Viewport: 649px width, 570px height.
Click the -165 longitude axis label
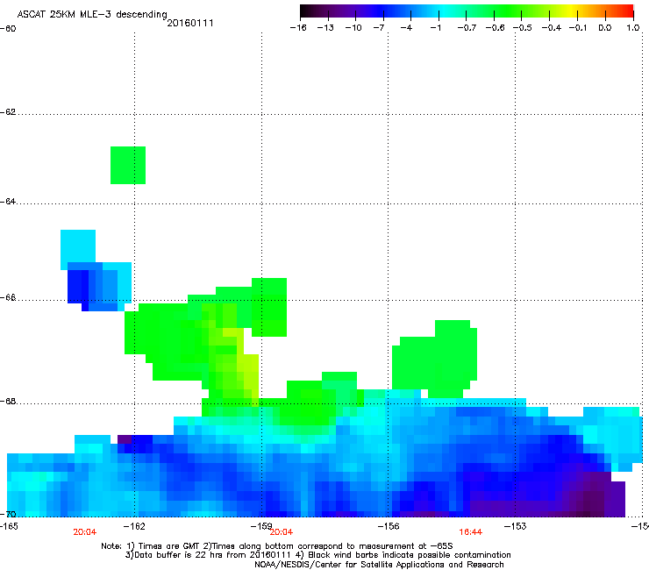(x=9, y=526)
